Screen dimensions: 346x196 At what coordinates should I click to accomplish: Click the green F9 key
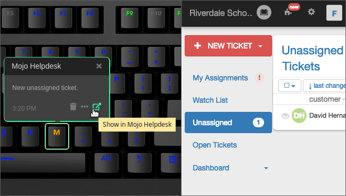pyautogui.click(x=129, y=18)
